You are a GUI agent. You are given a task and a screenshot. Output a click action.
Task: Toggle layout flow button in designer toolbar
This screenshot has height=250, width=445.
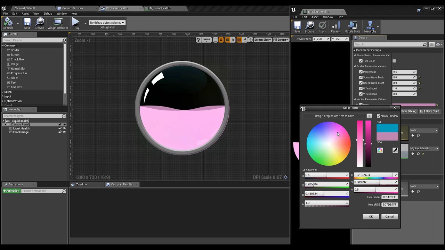point(227,40)
